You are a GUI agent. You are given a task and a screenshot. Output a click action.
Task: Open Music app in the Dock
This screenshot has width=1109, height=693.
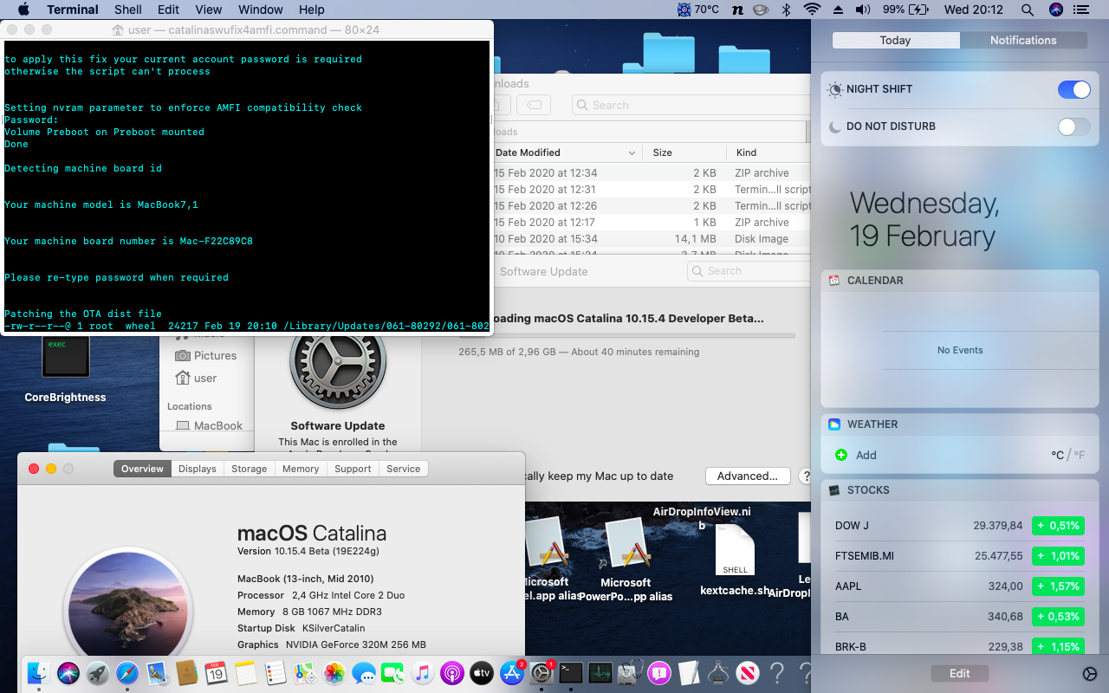pos(423,672)
